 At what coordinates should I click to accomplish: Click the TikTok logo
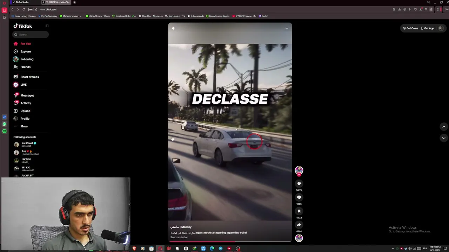[x=23, y=26]
